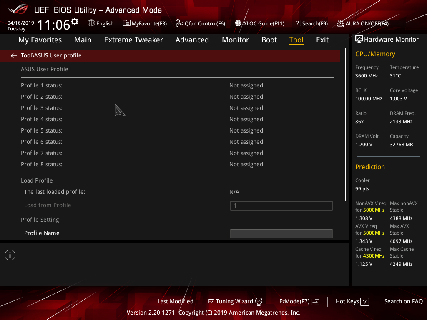Screen dimensions: 427x320
Task: Click the Qfan Control fan icon
Action: [179, 23]
